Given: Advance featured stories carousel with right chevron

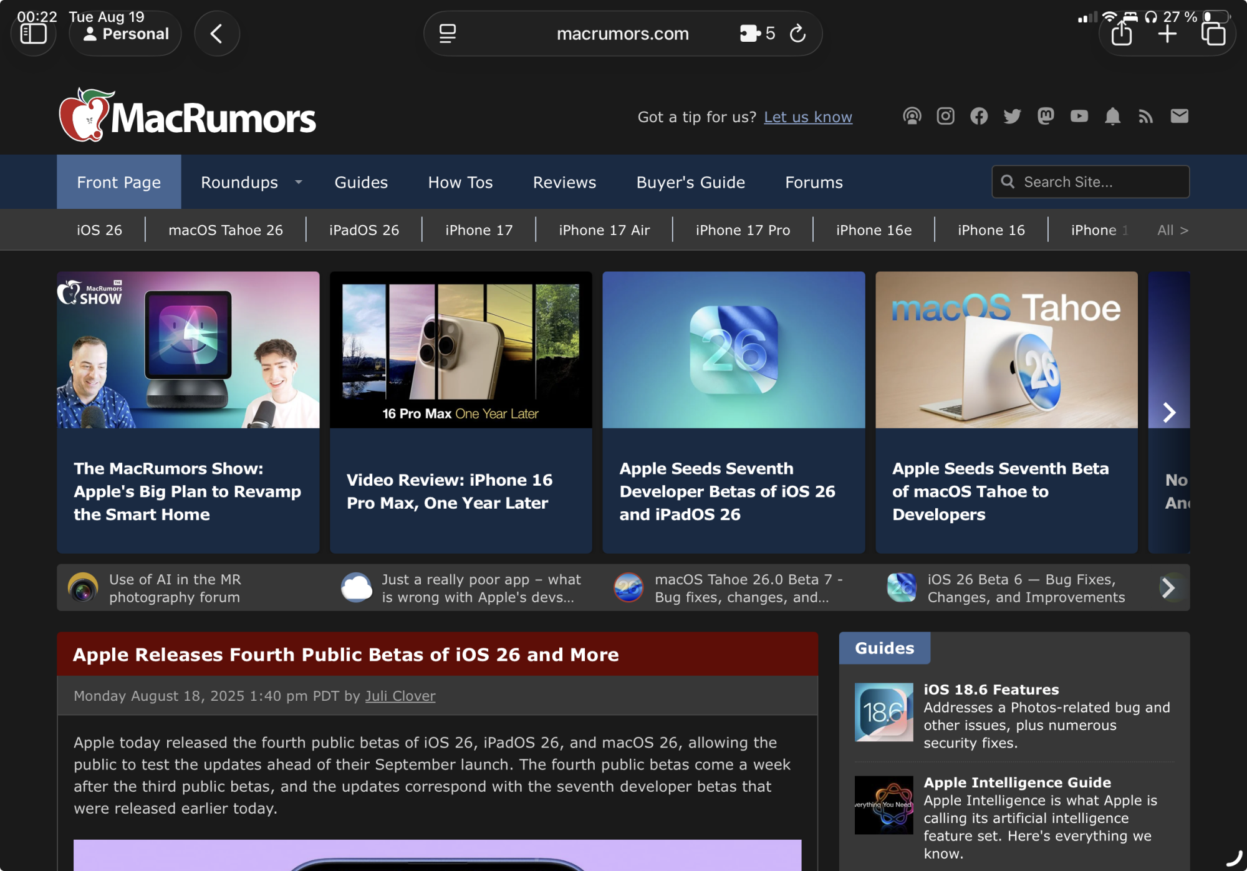Looking at the screenshot, I should click(1169, 412).
